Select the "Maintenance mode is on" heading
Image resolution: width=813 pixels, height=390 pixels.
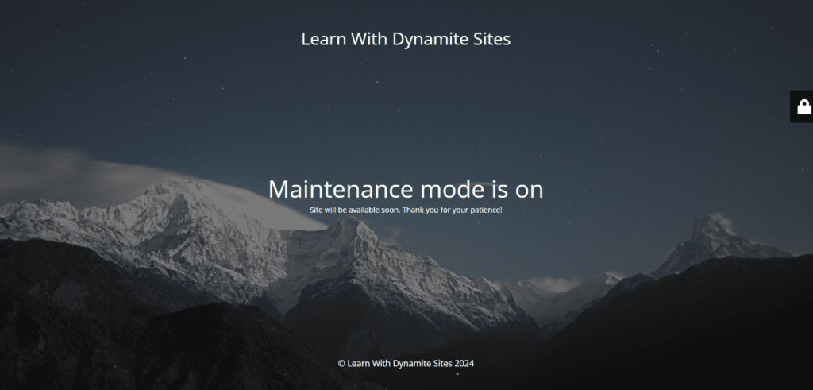[406, 189]
